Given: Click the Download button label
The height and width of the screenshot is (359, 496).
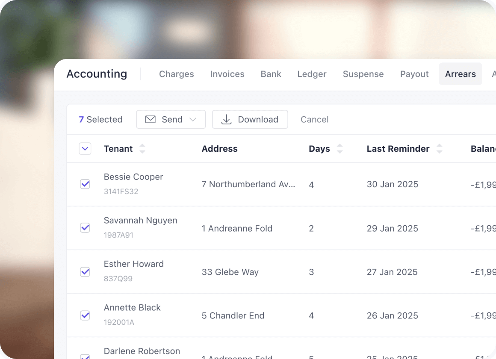Looking at the screenshot, I should tap(258, 119).
